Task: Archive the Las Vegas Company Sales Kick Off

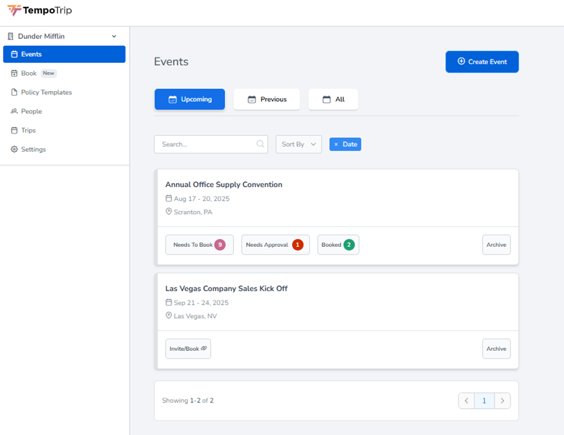Action: click(496, 349)
